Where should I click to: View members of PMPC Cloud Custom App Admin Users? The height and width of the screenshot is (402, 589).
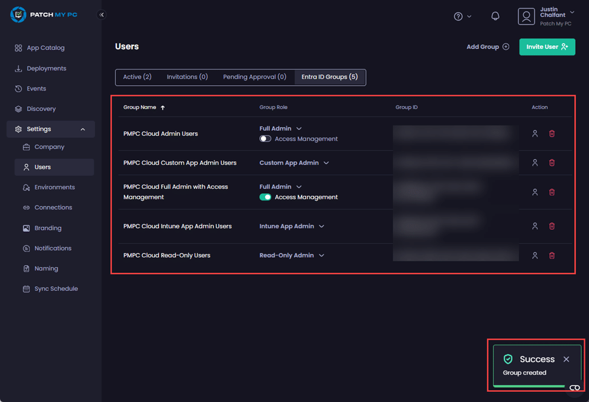(535, 163)
